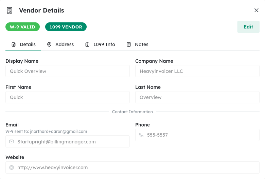Click the map pin icon on Address tab
Image resolution: width=265 pixels, height=179 pixels.
coord(49,44)
